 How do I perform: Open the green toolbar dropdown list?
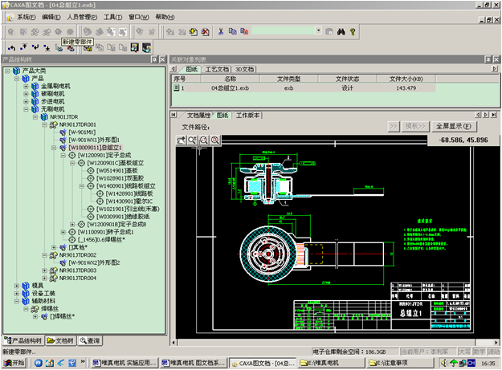click(318, 31)
